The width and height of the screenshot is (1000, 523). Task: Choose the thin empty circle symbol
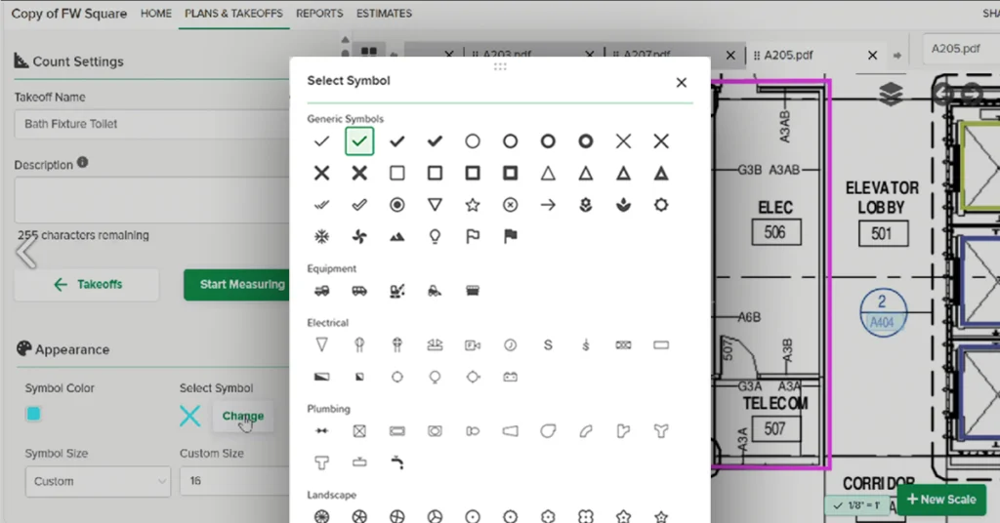click(x=473, y=141)
